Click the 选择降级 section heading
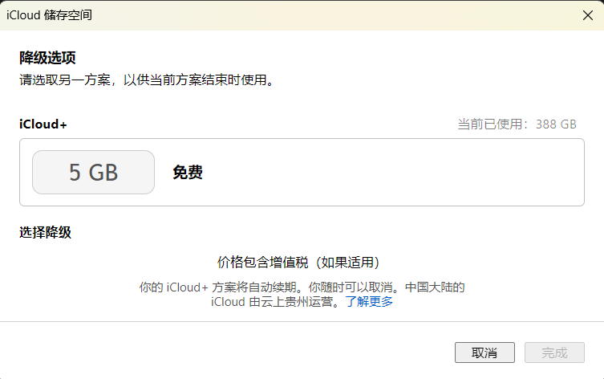Viewport: 604px width, 379px height. pyautogui.click(x=46, y=233)
